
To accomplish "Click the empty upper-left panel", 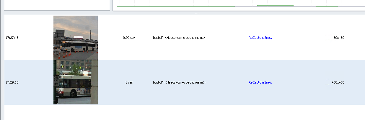I will coord(57,5).
